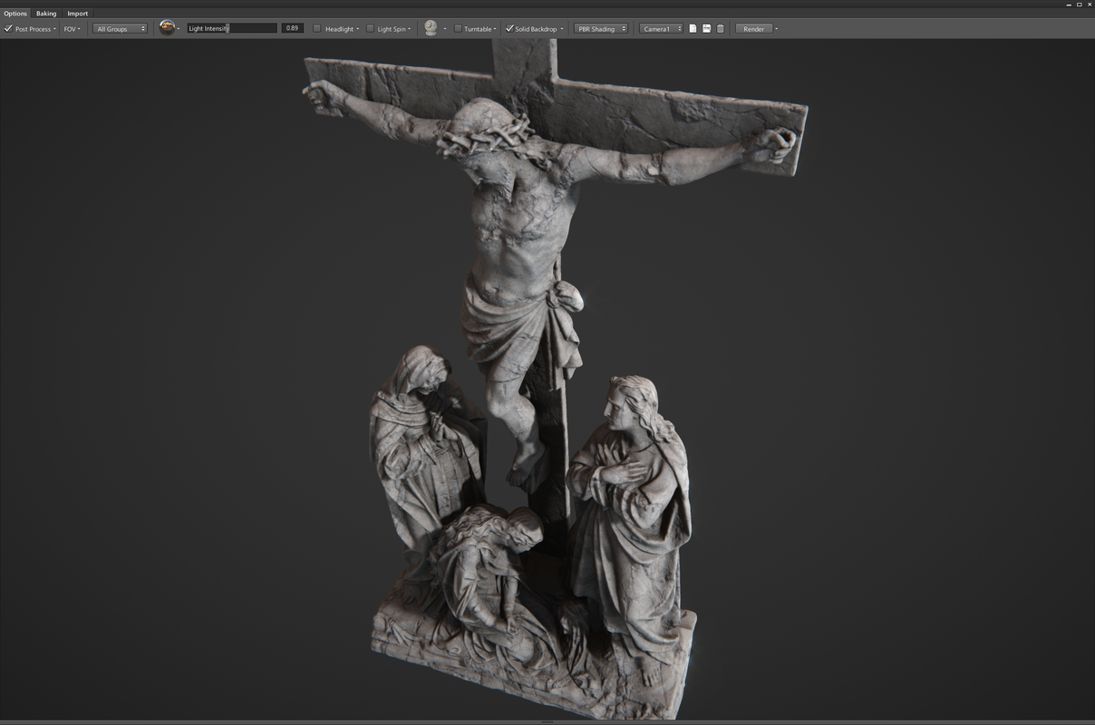Type a value in the Light Intensity field
The width and height of the screenshot is (1095, 725).
(x=231, y=28)
